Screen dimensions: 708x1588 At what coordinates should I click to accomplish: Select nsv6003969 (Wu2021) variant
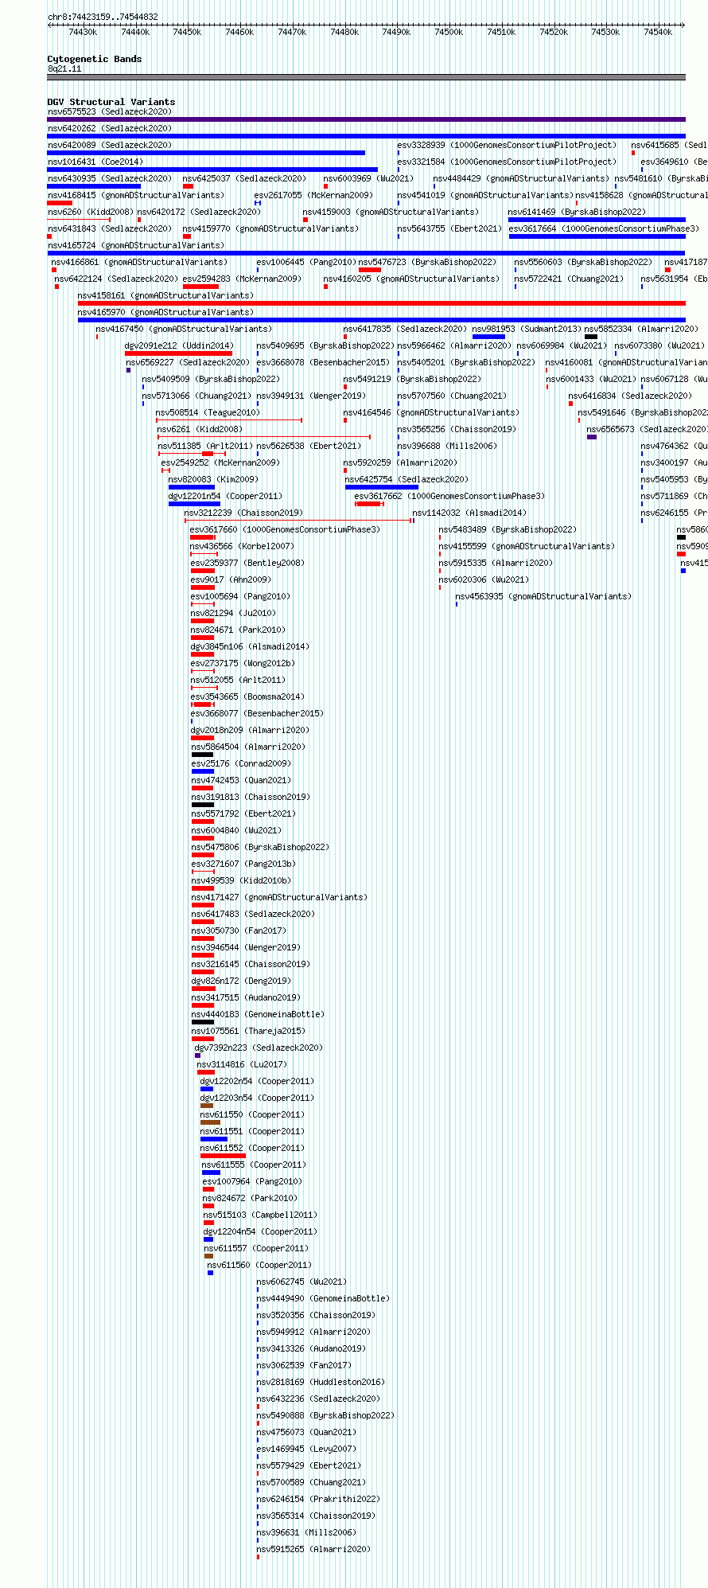tap(368, 178)
